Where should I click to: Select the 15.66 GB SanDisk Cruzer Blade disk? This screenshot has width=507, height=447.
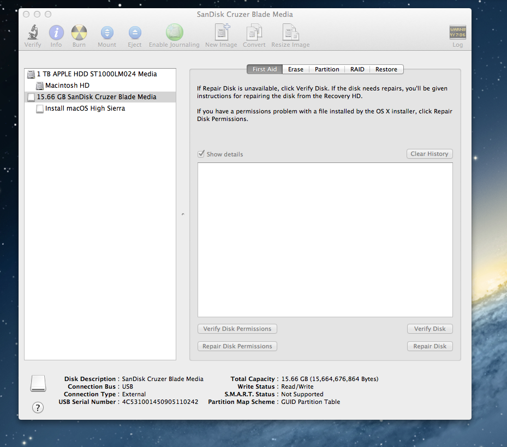[x=100, y=97]
